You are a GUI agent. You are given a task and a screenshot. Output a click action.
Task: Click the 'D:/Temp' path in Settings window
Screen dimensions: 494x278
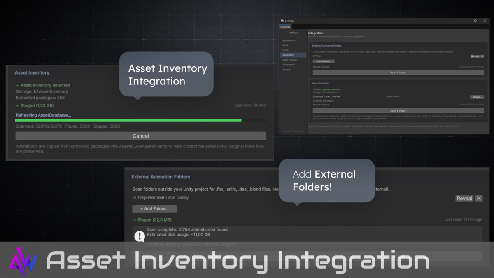coord(317,56)
